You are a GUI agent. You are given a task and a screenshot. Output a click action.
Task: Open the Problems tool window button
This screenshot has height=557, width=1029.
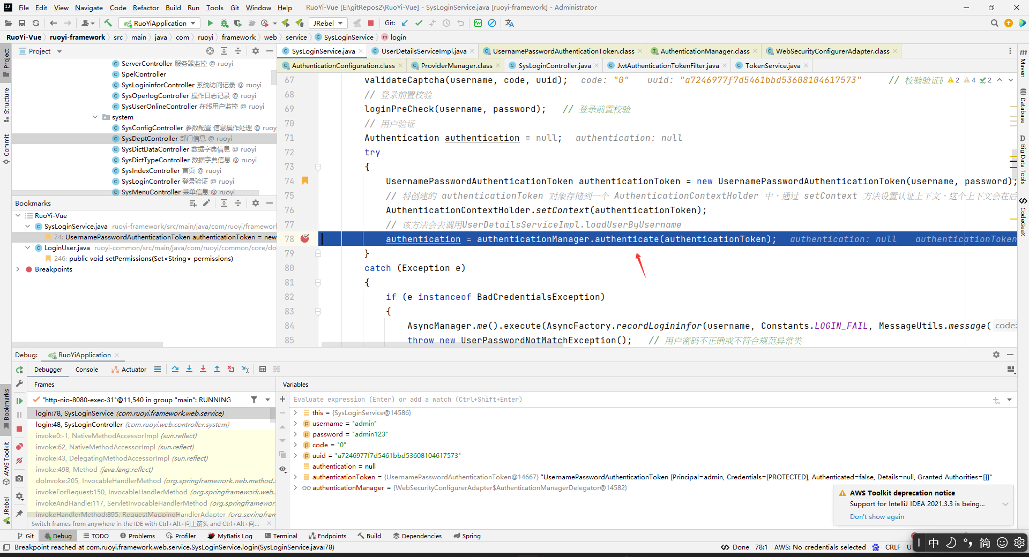click(137, 536)
